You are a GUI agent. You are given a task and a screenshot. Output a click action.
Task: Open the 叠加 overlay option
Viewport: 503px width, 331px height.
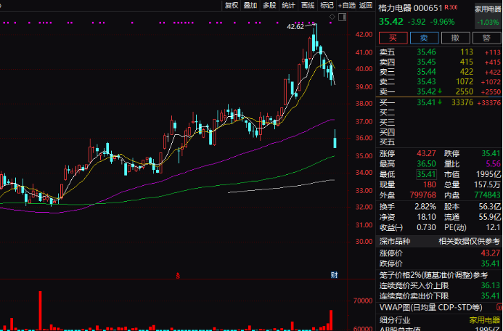pyautogui.click(x=250, y=5)
